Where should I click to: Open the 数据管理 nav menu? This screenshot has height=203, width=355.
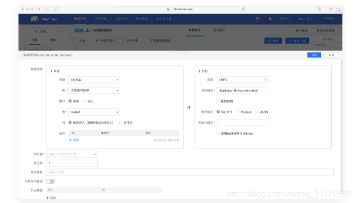pos(141,19)
